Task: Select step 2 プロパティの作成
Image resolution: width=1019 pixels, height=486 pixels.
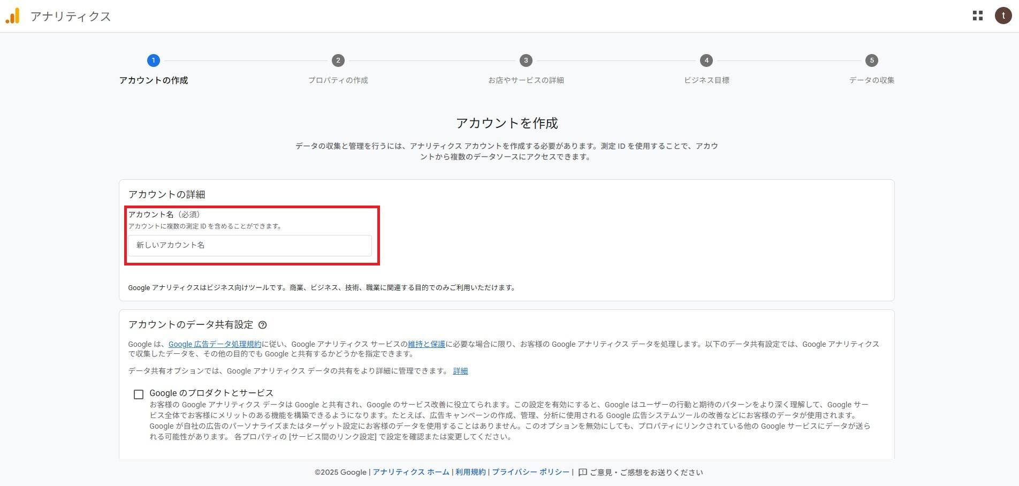Action: click(338, 70)
